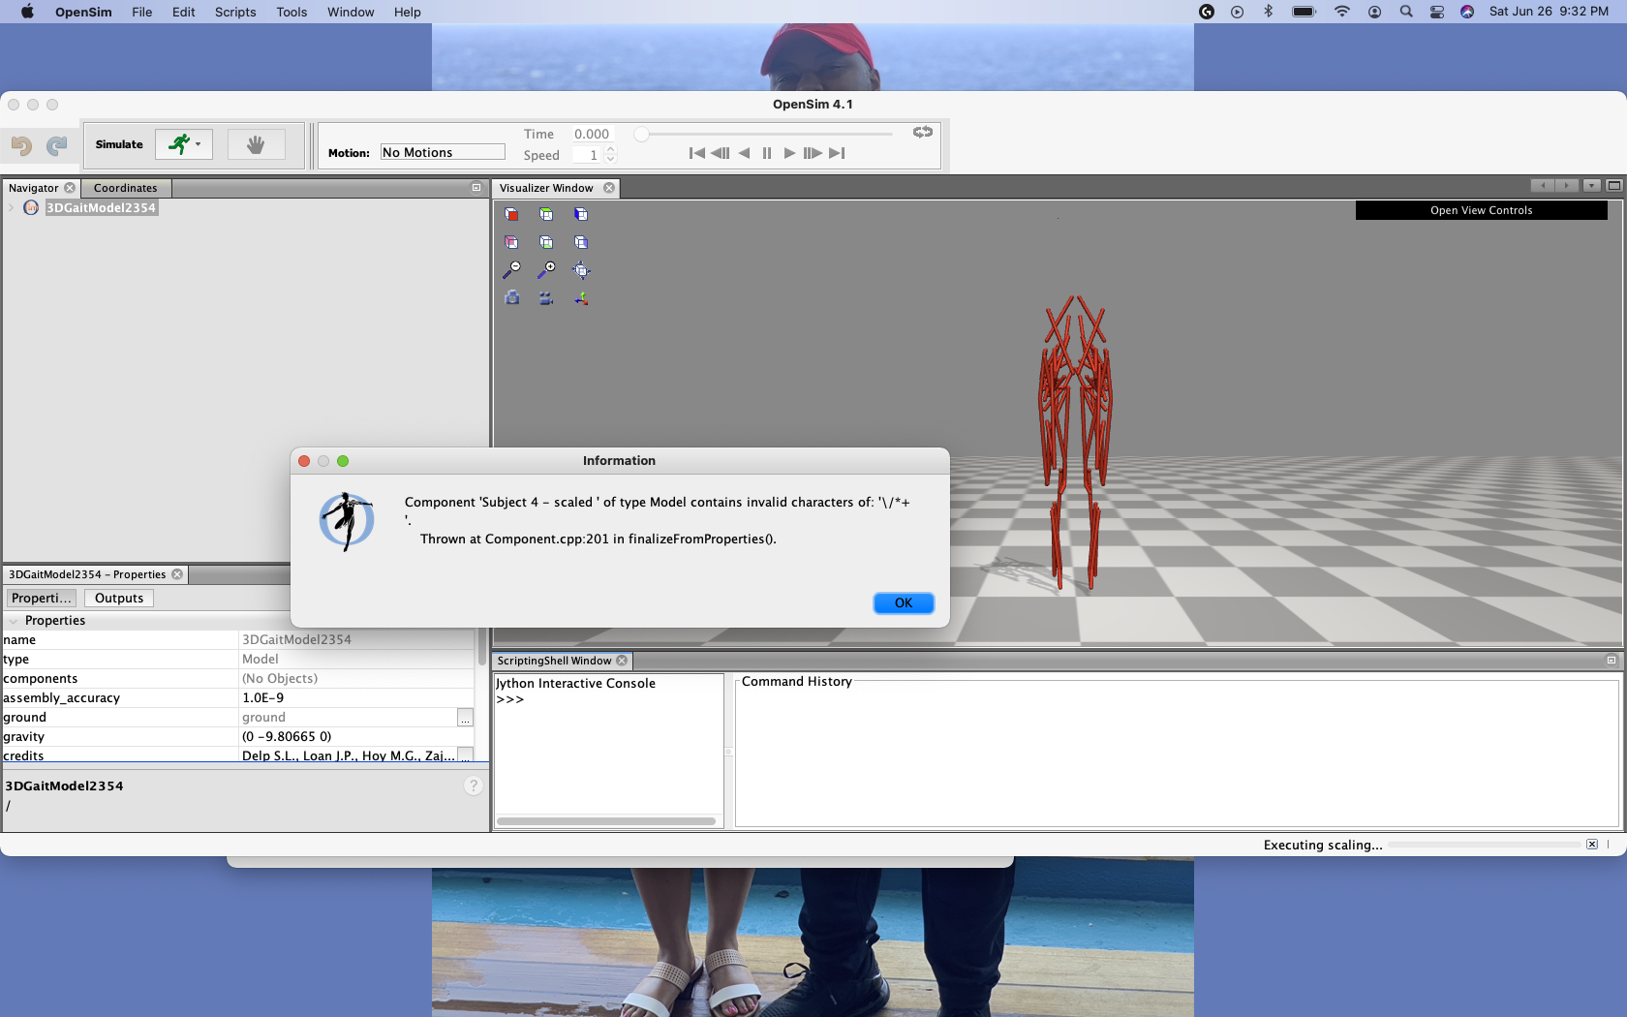1627x1017 pixels.
Task: Select the Properties tab in the properties panel
Action: tap(41, 599)
